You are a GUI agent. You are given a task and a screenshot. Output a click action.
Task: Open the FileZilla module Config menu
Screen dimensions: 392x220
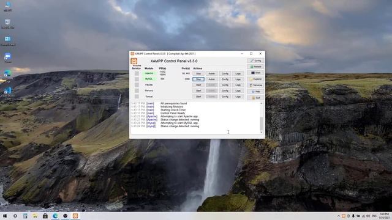tap(225, 85)
